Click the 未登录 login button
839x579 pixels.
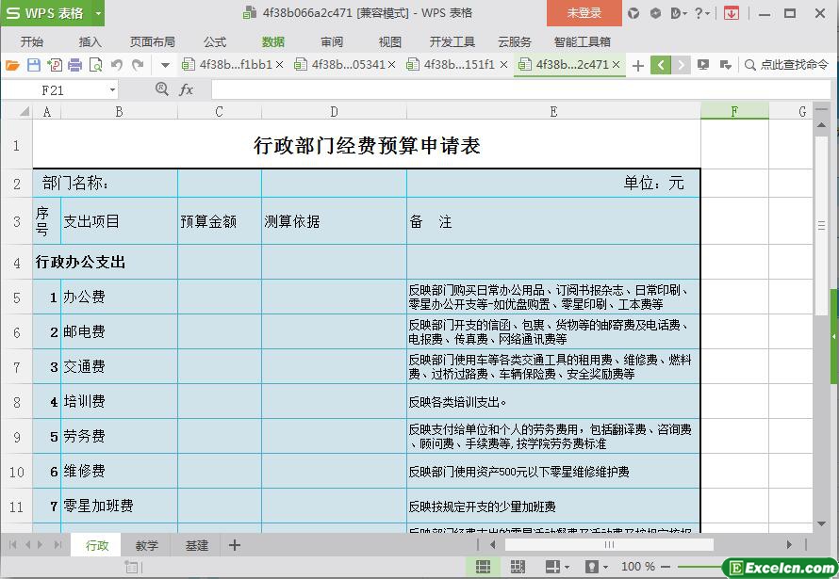[x=584, y=13]
